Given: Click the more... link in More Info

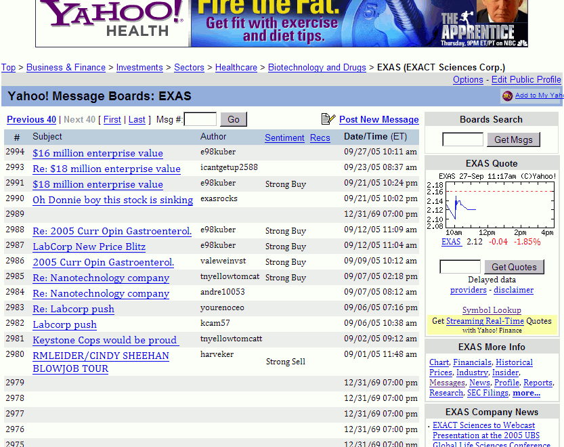Looking at the screenshot, I should pos(526,393).
